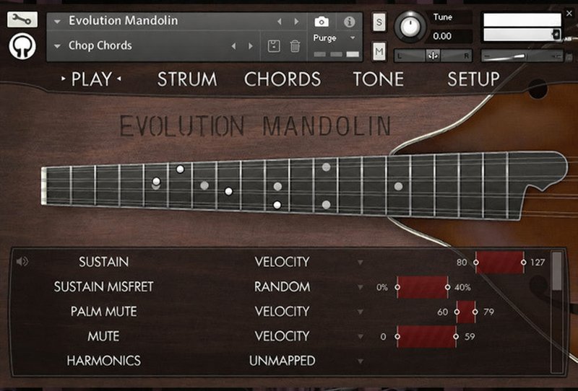The image size is (578, 391).
Task: Mute the instrument with the M button
Action: (x=379, y=51)
